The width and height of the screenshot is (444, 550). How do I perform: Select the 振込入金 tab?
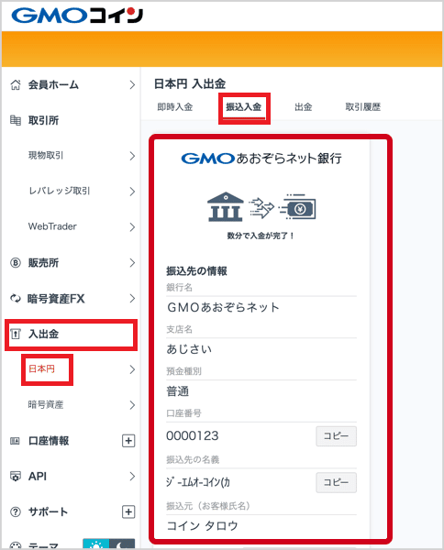pos(244,107)
